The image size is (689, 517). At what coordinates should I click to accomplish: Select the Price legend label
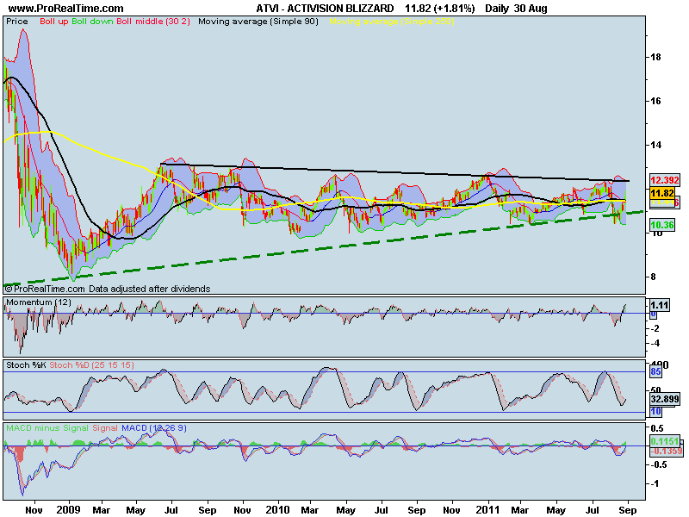[x=17, y=21]
